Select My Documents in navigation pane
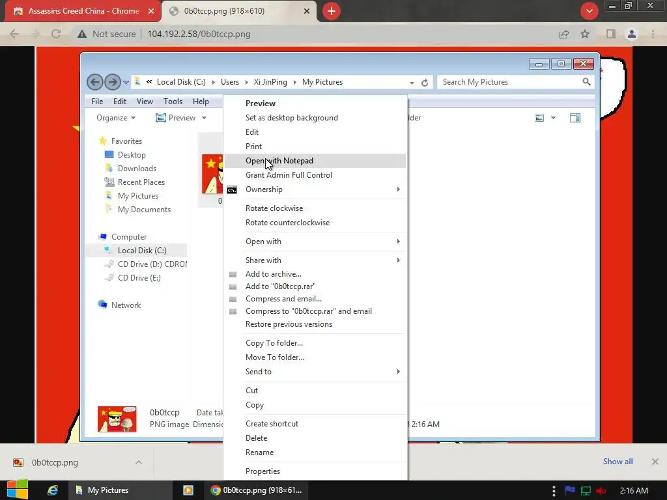The width and height of the screenshot is (667, 500). 144,210
